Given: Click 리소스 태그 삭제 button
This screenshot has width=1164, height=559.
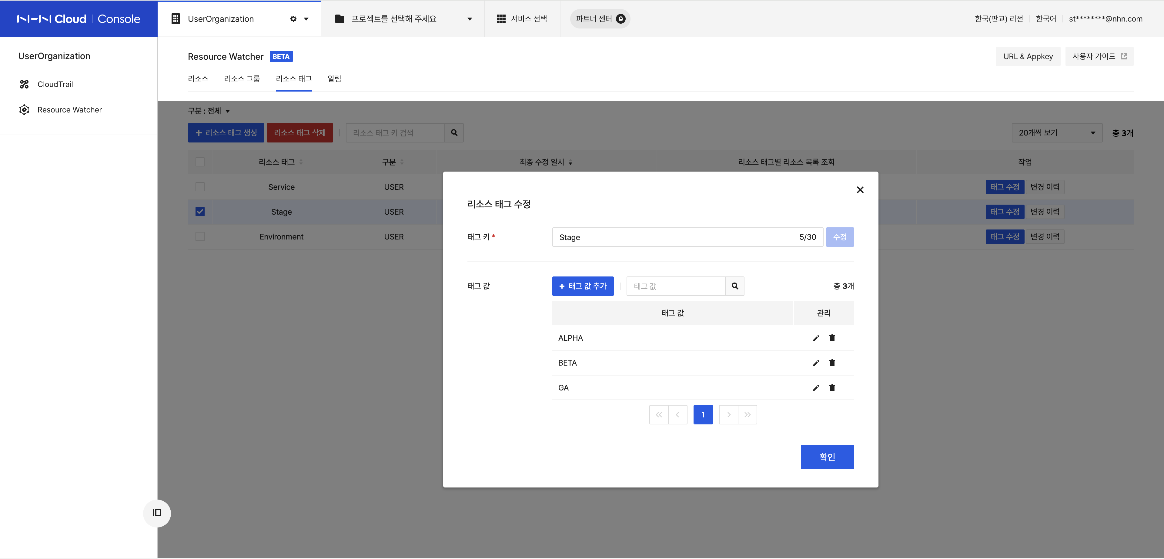Looking at the screenshot, I should click(x=299, y=133).
